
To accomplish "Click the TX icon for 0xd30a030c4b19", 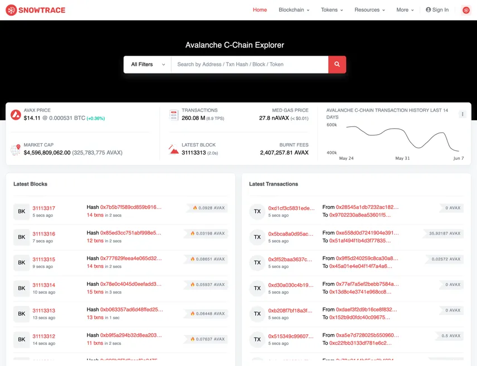I will pos(257,288).
